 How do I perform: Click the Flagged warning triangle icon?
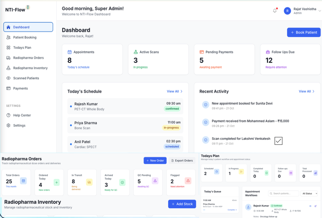pyautogui.click(x=188, y=181)
